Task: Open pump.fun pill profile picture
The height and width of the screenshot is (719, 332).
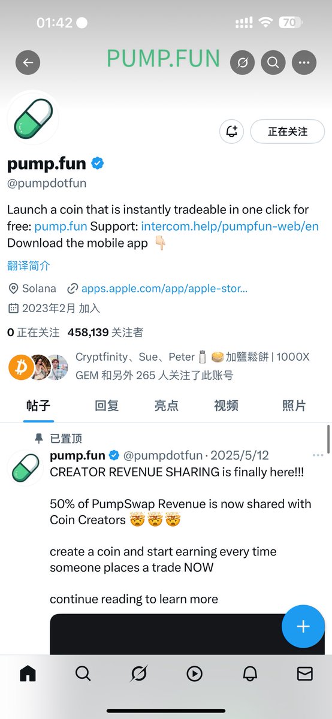Action: coord(33,117)
